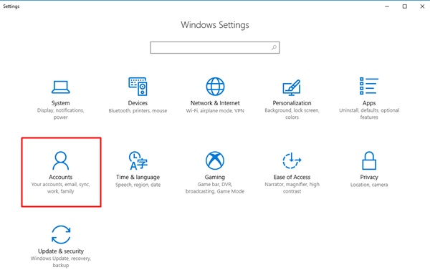The width and height of the screenshot is (430, 280).
Task: Select the "Accounts" category label
Action: [61, 177]
